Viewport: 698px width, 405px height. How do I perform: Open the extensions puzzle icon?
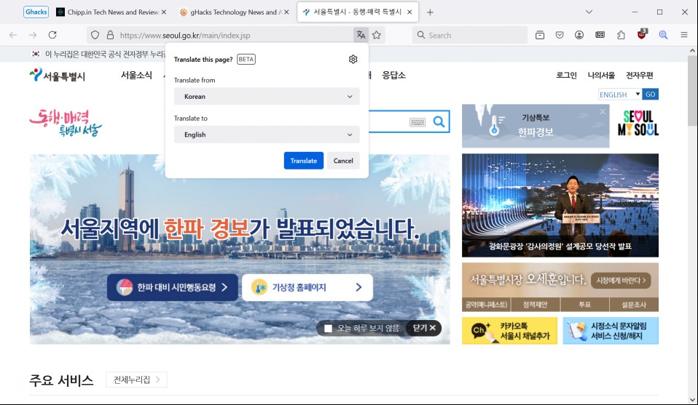[621, 35]
